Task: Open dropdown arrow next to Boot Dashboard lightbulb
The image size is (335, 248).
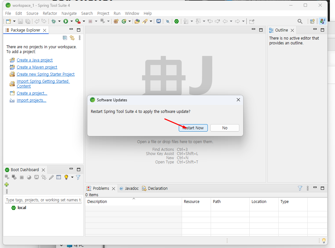Action: click(72, 177)
